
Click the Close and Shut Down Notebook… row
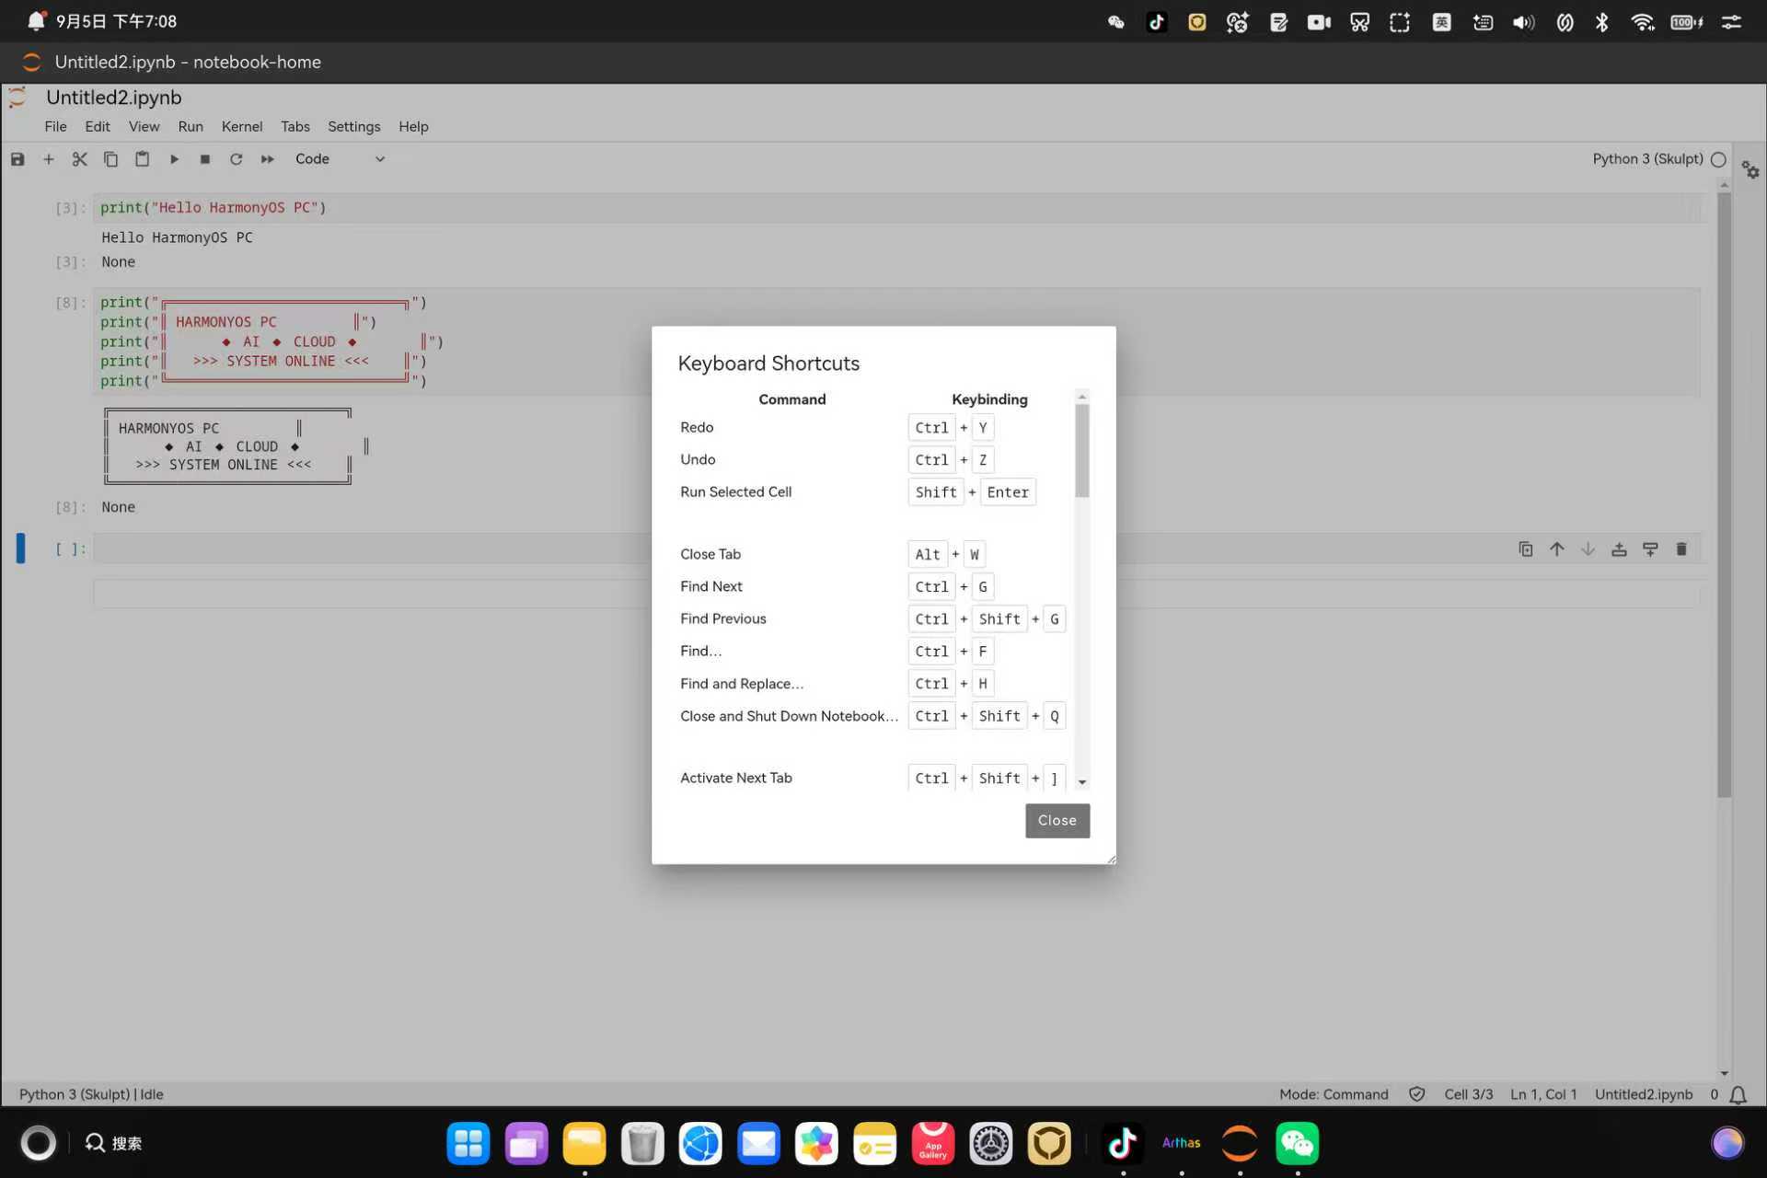872,716
